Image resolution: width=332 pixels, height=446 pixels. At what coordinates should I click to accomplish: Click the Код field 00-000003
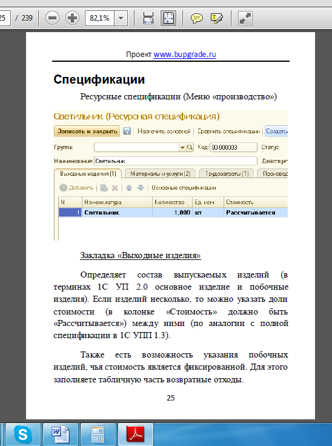tap(233, 147)
